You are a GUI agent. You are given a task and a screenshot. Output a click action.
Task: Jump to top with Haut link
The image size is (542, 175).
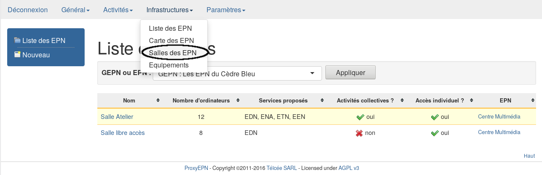[x=529, y=156]
